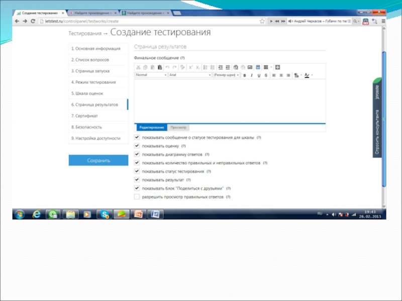Click the insert hyperlink globe icon
Image resolution: width=402 pixels, height=301 pixels.
(x=236, y=67)
